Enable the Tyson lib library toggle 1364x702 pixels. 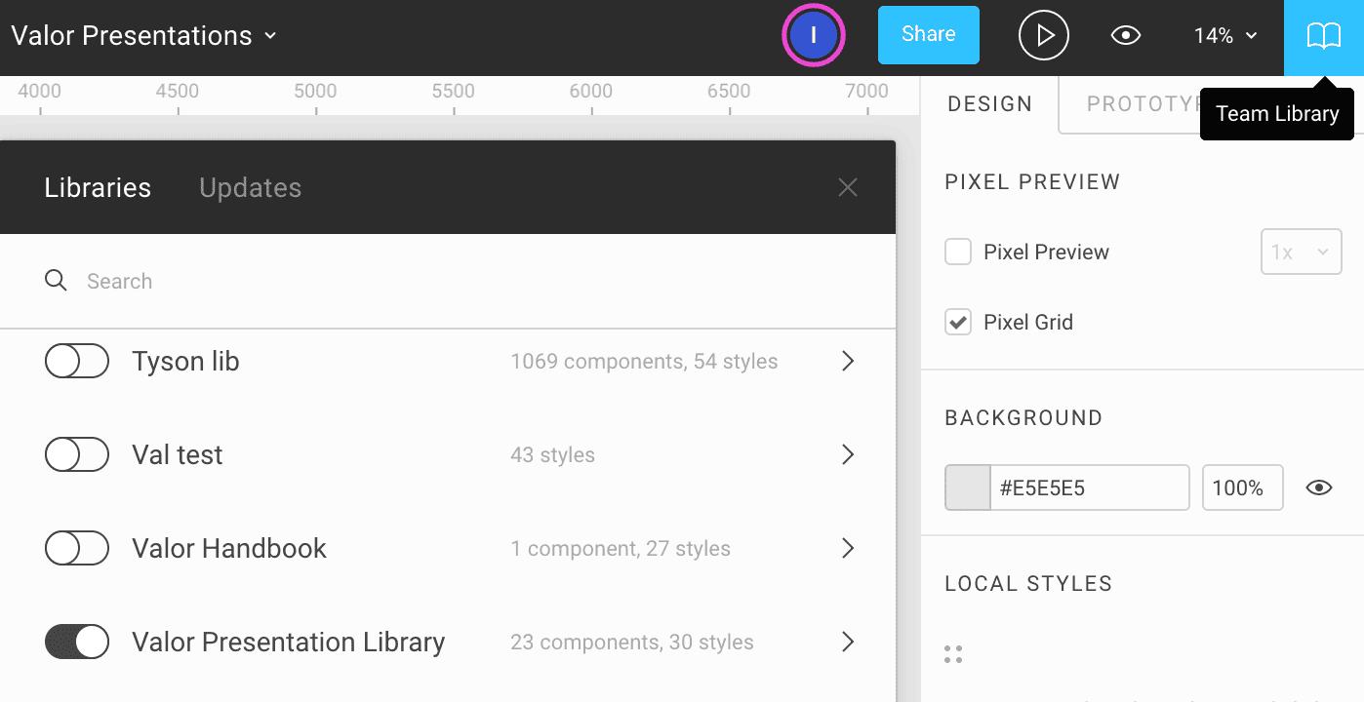pos(77,362)
